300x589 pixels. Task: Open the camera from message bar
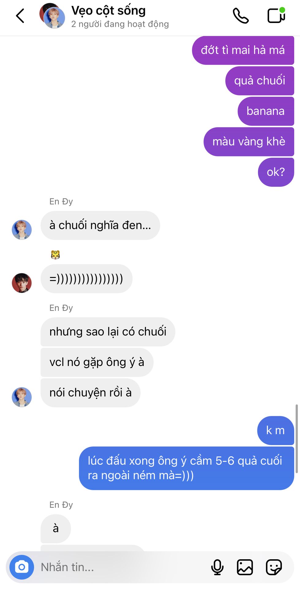pos(22,567)
